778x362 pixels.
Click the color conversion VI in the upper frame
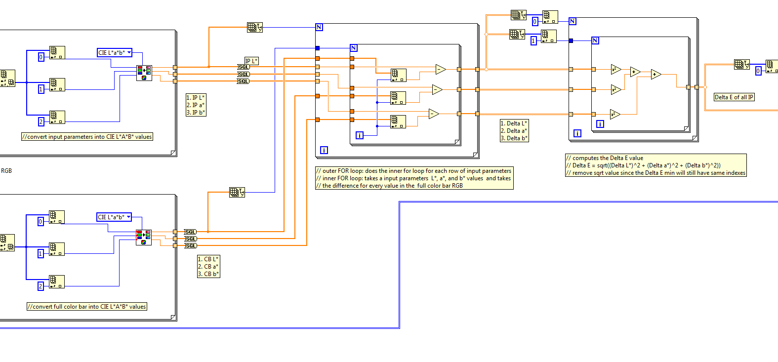click(x=144, y=73)
